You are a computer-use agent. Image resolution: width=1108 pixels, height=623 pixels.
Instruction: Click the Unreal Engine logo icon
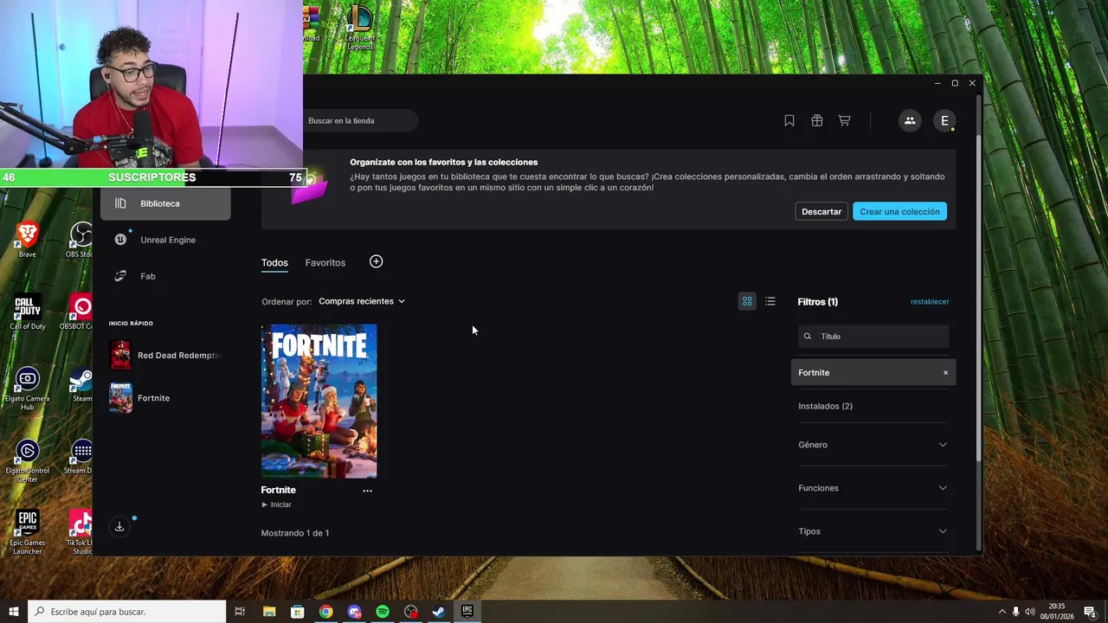point(120,240)
